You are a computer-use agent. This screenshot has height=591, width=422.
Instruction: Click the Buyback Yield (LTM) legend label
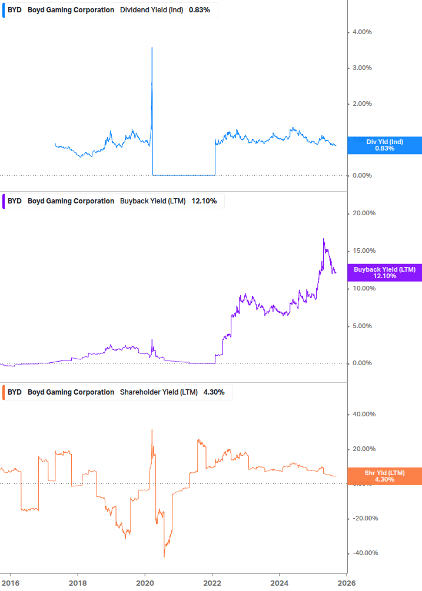(x=153, y=201)
